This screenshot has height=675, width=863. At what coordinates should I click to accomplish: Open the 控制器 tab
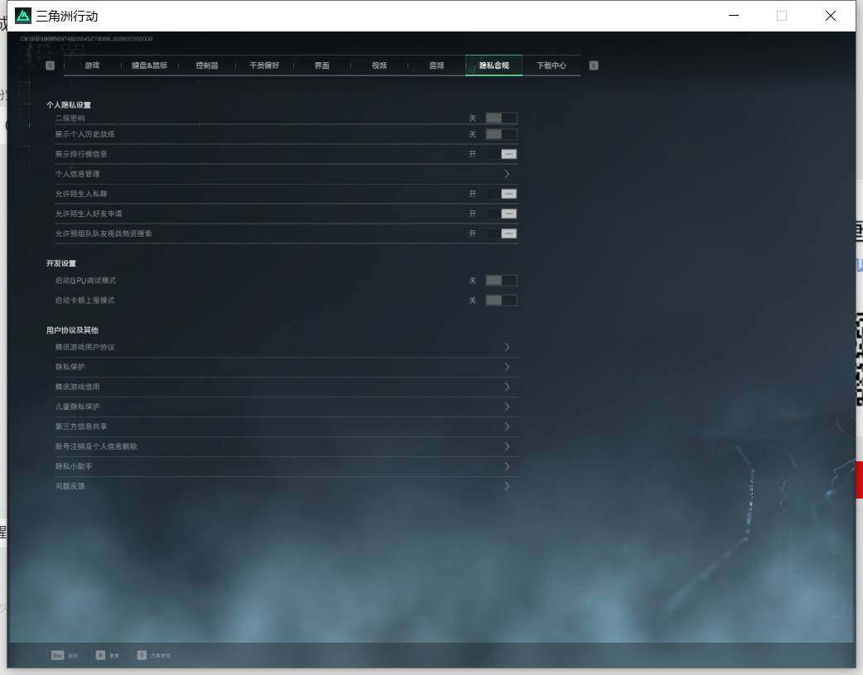207,65
